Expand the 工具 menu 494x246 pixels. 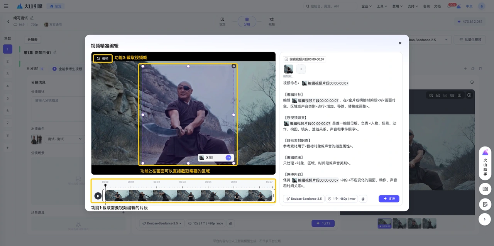[x=382, y=6]
